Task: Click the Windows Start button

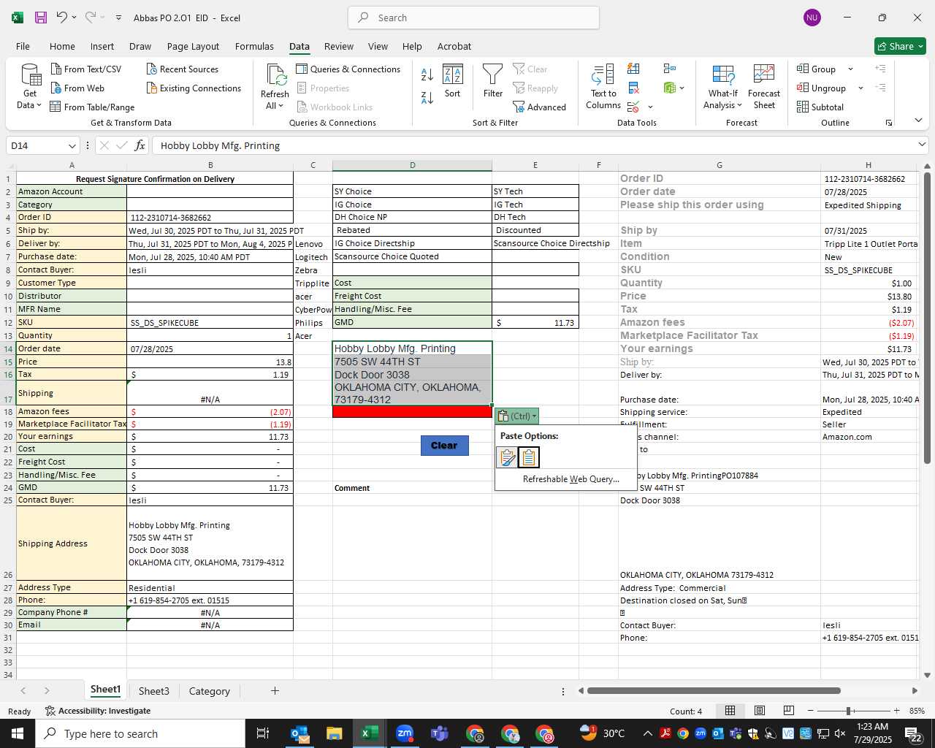Action: coord(18,733)
